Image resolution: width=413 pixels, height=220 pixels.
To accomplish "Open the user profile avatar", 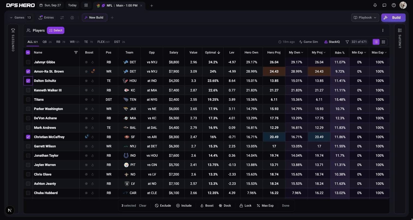I will (x=403, y=5).
